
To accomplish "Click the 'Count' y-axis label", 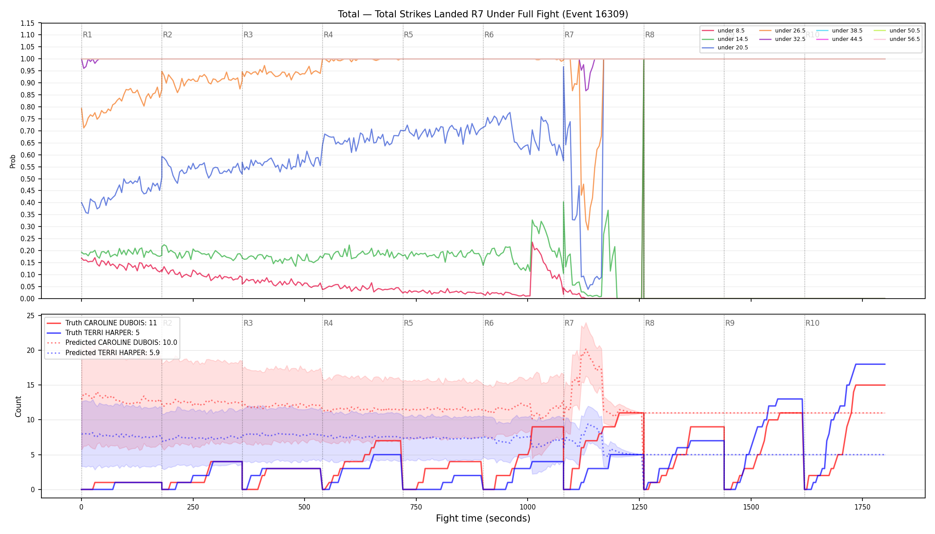I will pyautogui.click(x=18, y=406).
